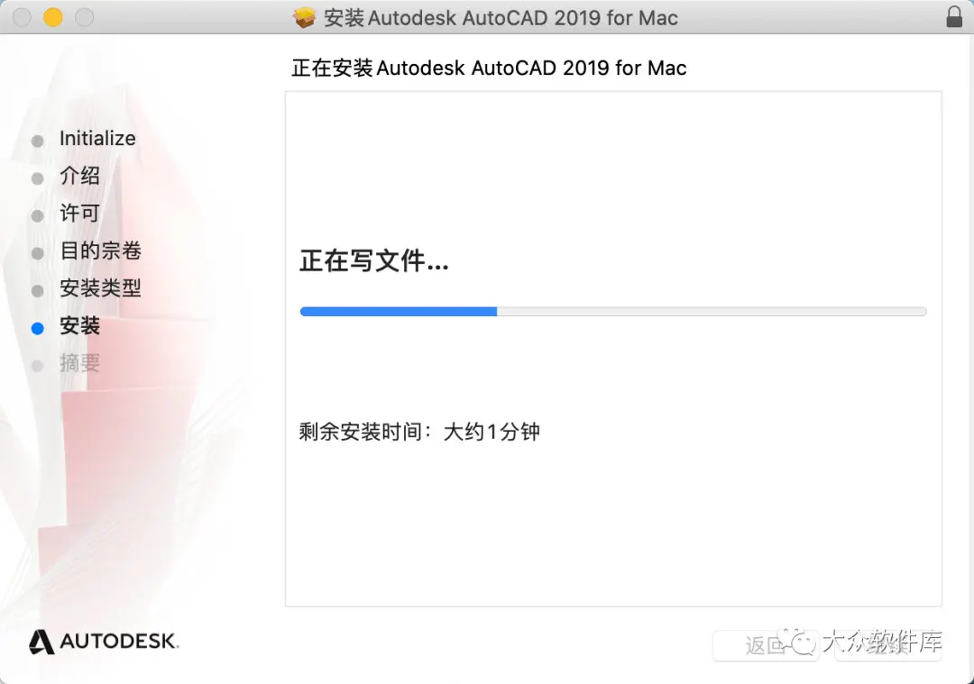Click the yellow minimize window button
974x684 pixels.
pos(53,17)
